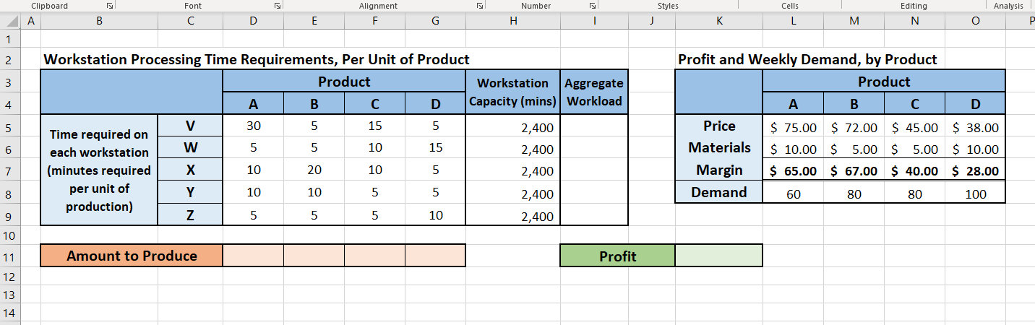This screenshot has width=1035, height=325.
Task: Click the 'Margin' row label
Action: click(718, 170)
